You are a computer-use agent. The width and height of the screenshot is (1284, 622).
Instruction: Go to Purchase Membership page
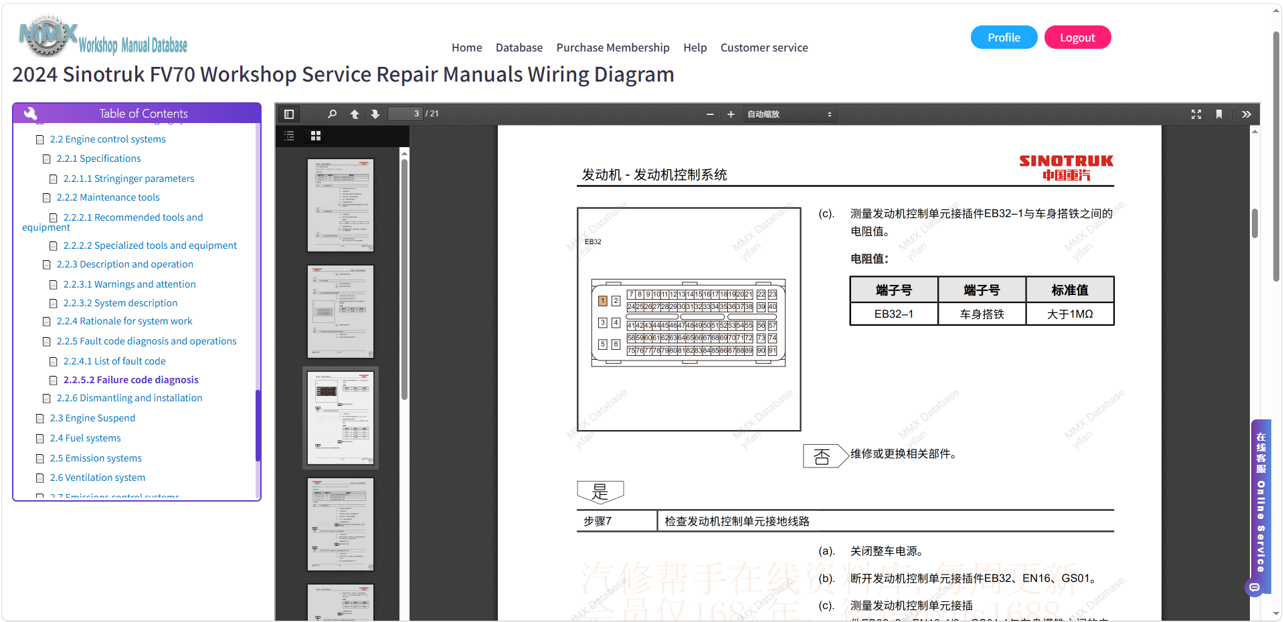click(x=613, y=47)
